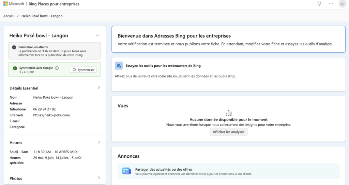Click the green synchronized checkmark icon
The height and width of the screenshot is (185, 349).
(15, 68)
